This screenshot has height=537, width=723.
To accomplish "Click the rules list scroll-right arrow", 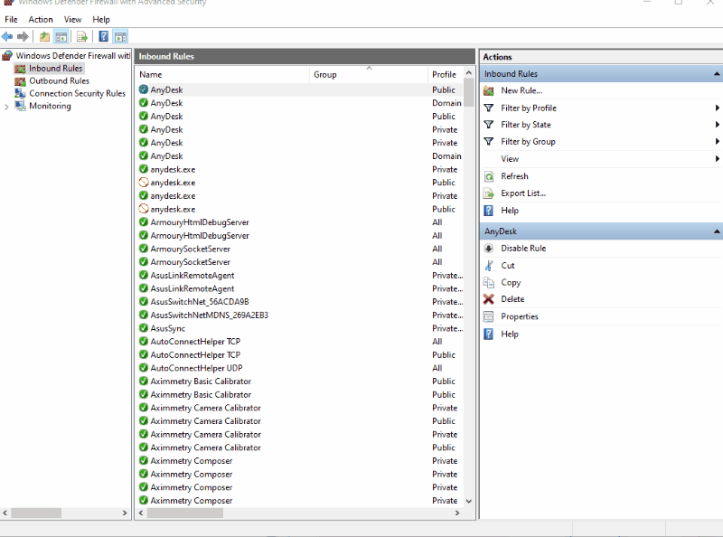I will [x=457, y=513].
